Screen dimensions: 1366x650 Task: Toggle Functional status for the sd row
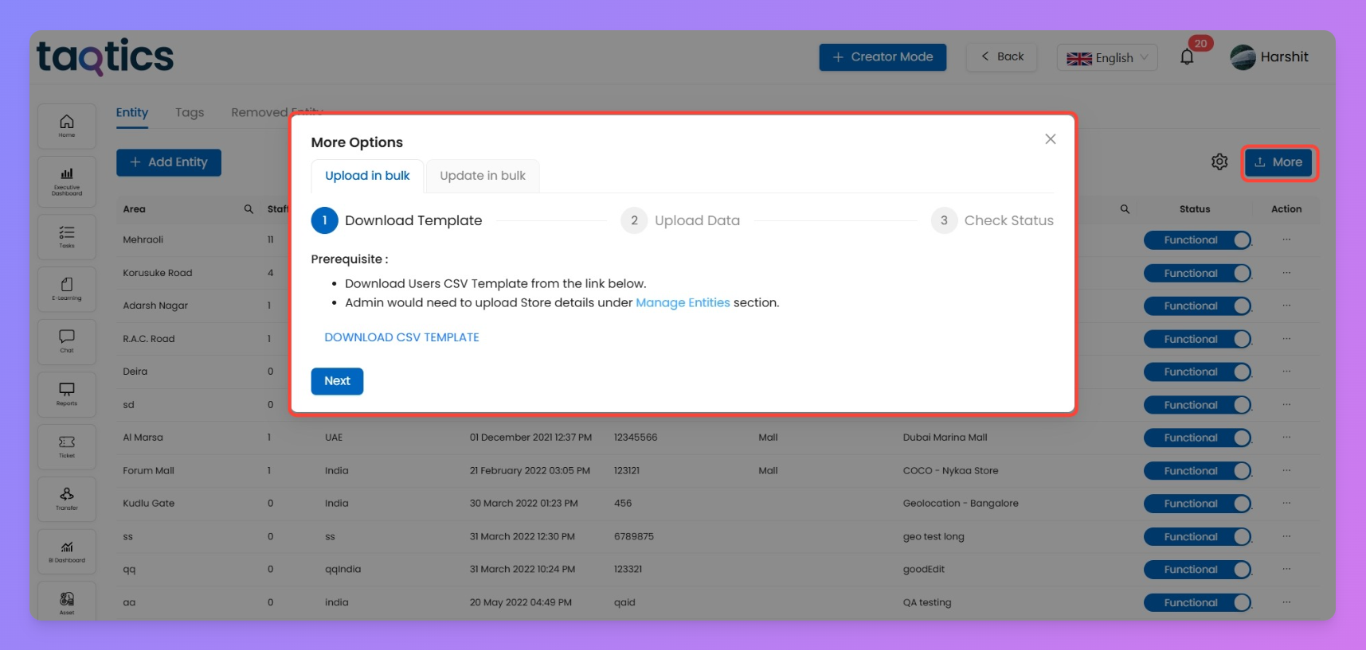(1197, 406)
